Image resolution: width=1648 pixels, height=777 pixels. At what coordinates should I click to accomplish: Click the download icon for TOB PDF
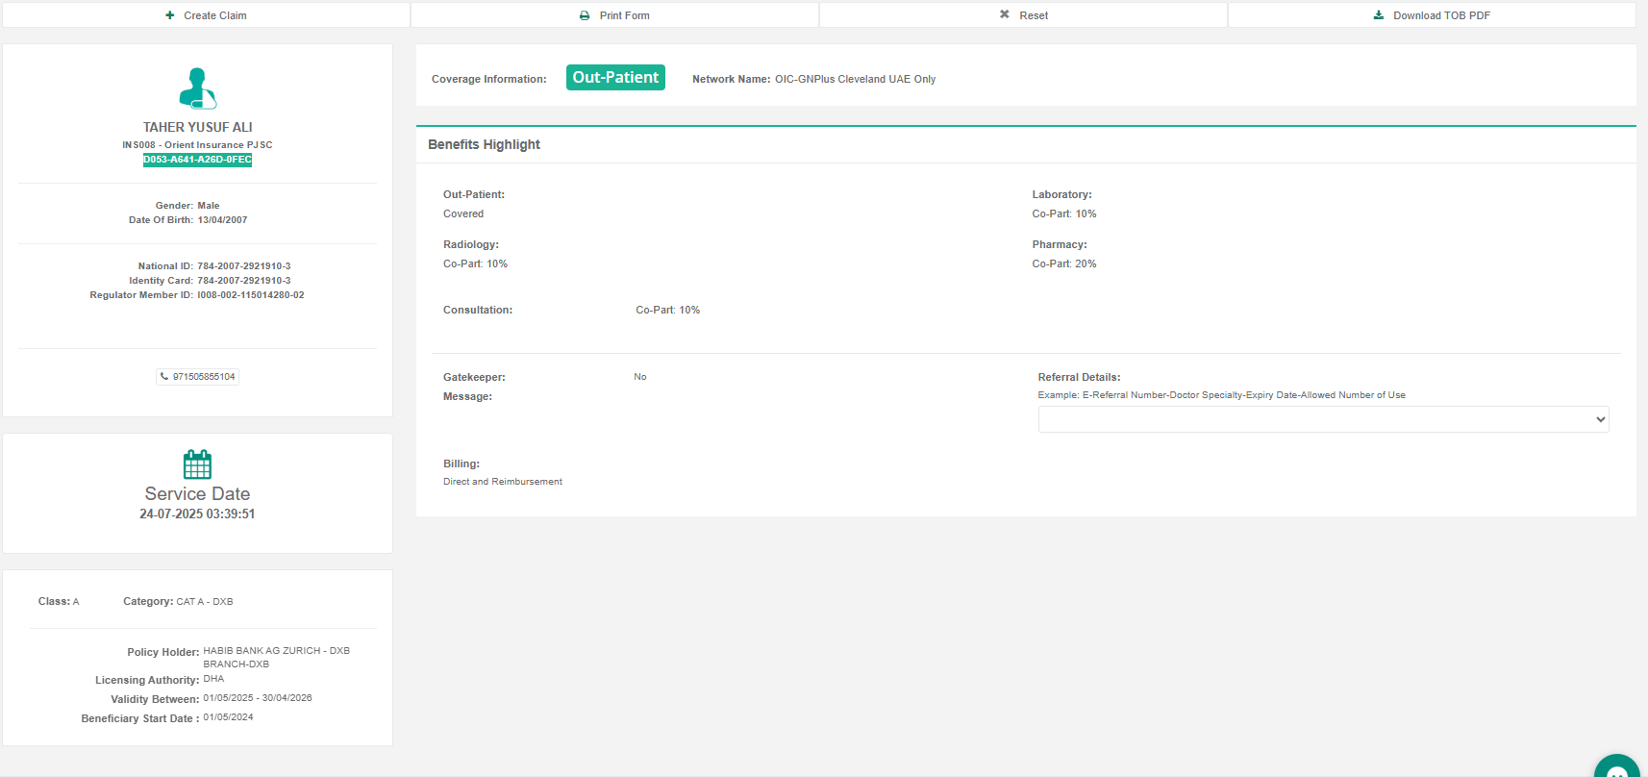pyautogui.click(x=1379, y=15)
